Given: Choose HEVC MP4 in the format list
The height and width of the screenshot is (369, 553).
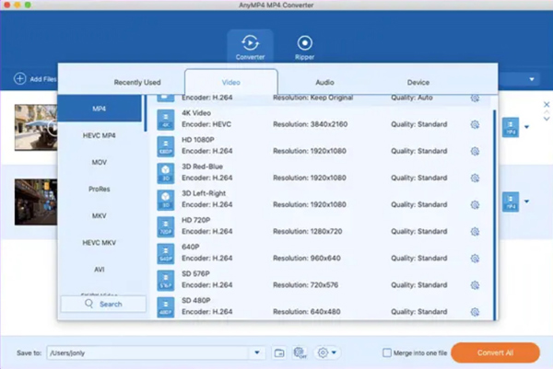Looking at the screenshot, I should click(100, 135).
